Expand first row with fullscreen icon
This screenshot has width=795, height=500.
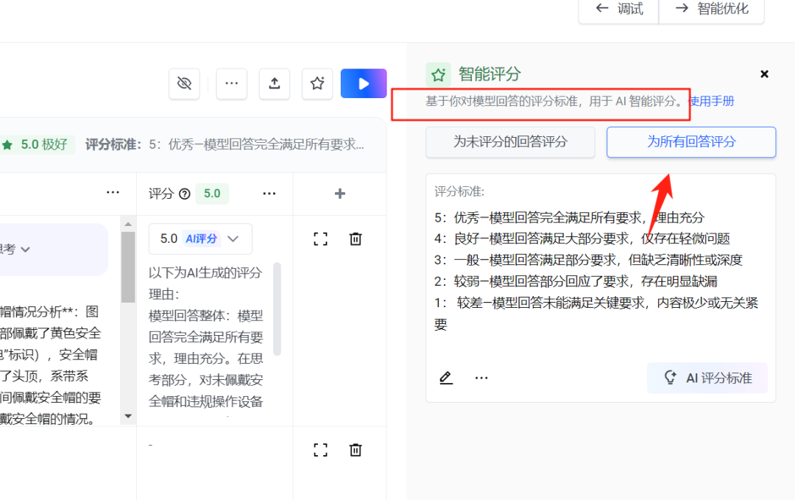(x=320, y=239)
